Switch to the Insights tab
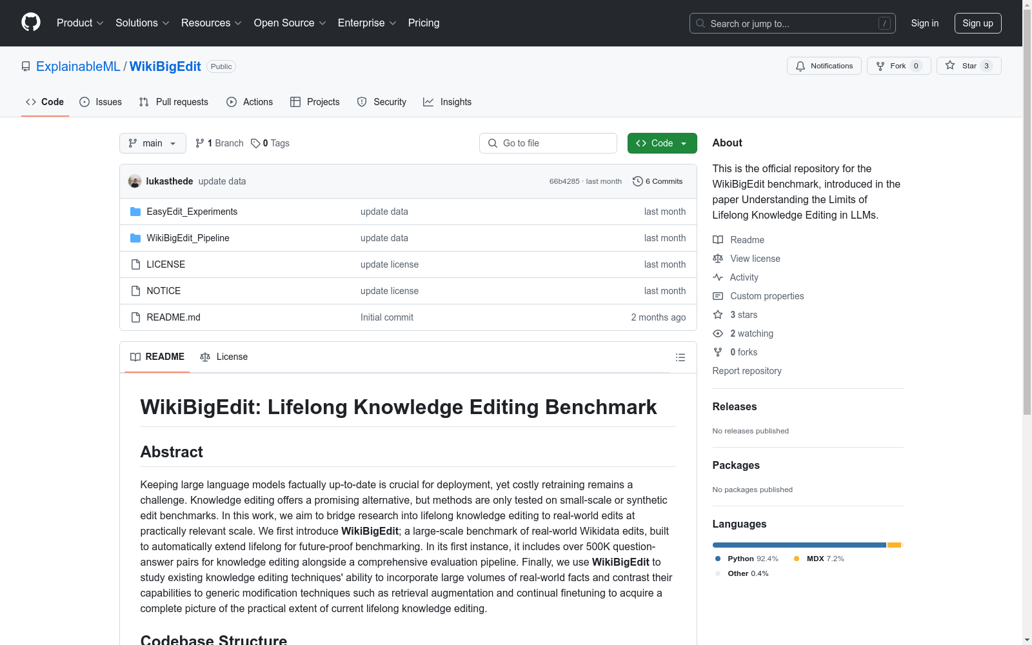The image size is (1032, 645). pos(448,102)
